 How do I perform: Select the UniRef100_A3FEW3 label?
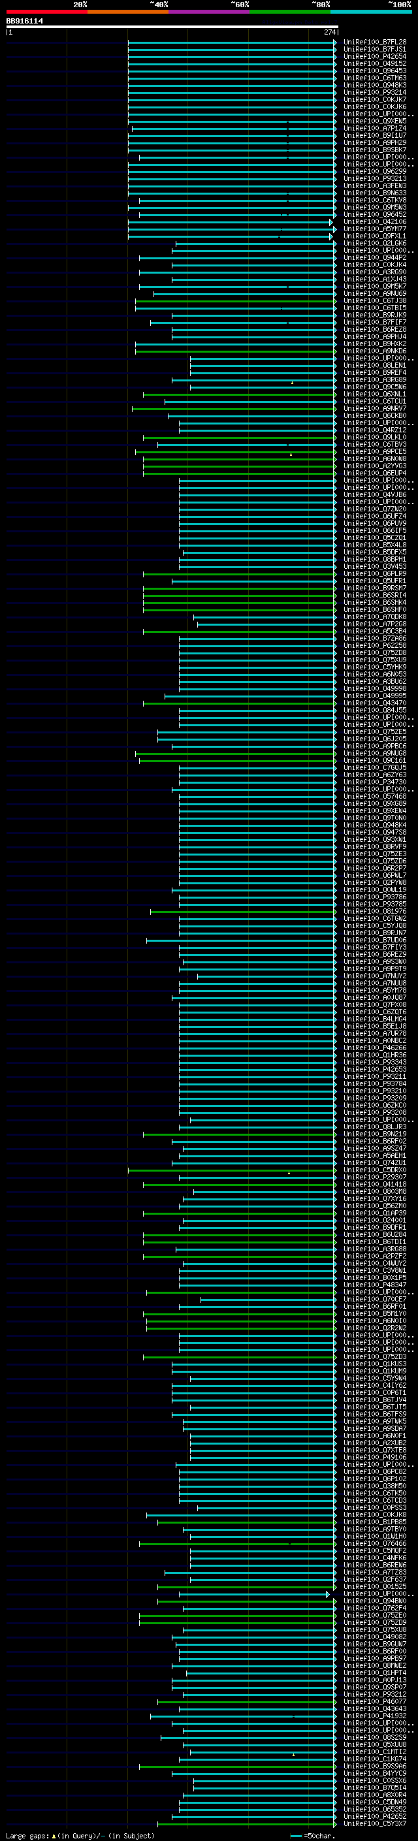pos(375,186)
